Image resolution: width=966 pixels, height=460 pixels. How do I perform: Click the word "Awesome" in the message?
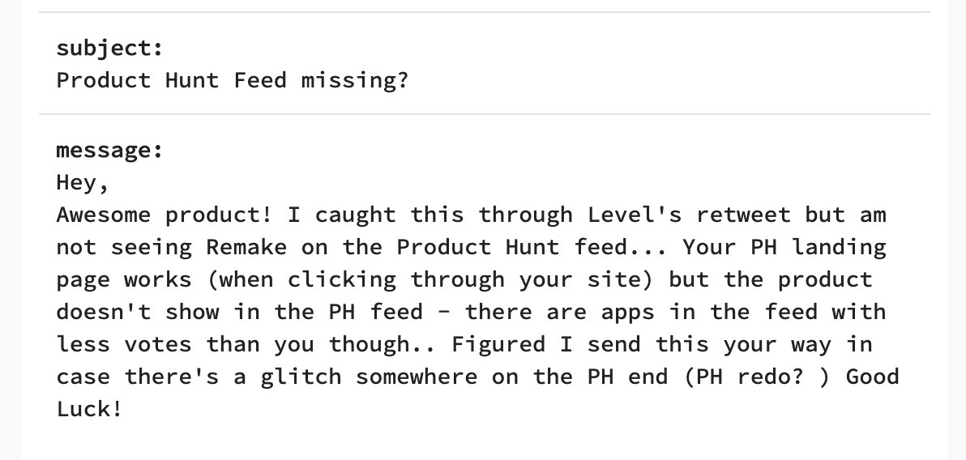(103, 215)
